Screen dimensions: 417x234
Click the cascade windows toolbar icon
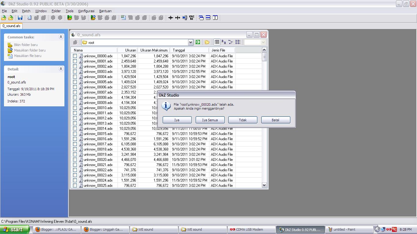coord(201,18)
